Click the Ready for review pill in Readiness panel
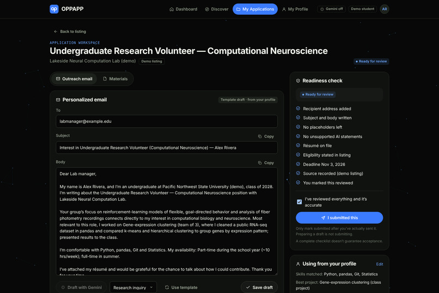The width and height of the screenshot is (439, 293). (x=318, y=94)
